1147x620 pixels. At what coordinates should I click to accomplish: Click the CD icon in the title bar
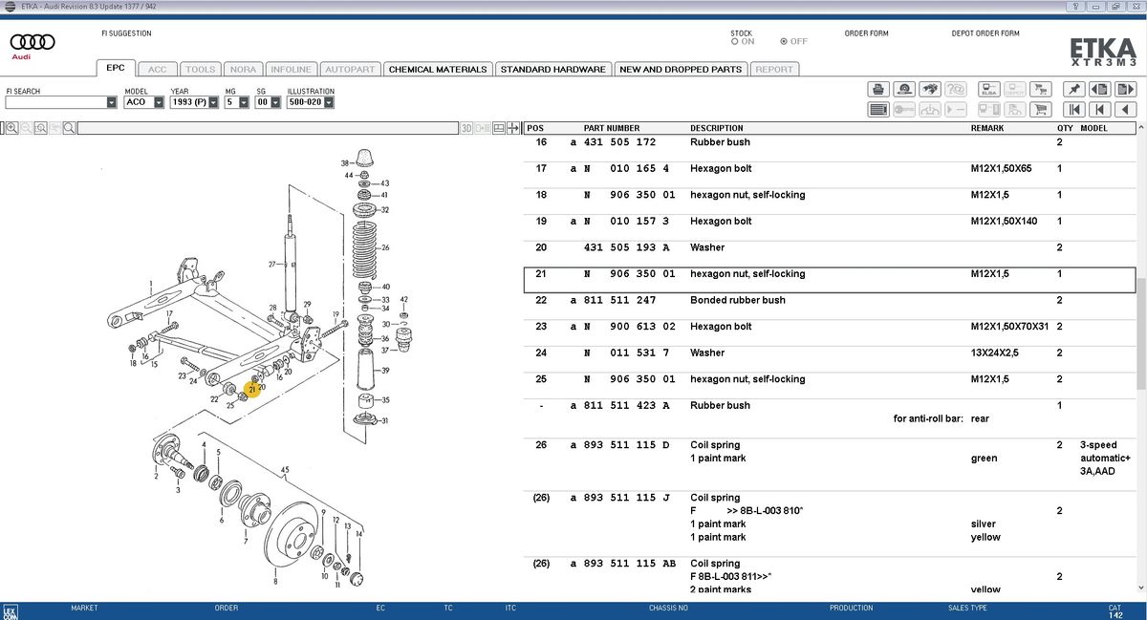point(9,6)
